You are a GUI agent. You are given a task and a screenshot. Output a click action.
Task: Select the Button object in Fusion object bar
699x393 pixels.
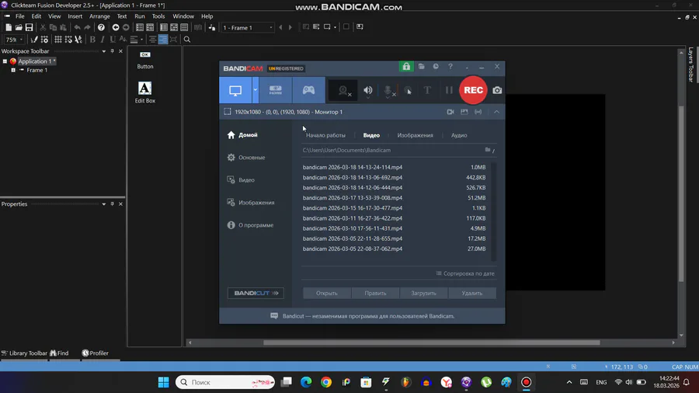(145, 60)
